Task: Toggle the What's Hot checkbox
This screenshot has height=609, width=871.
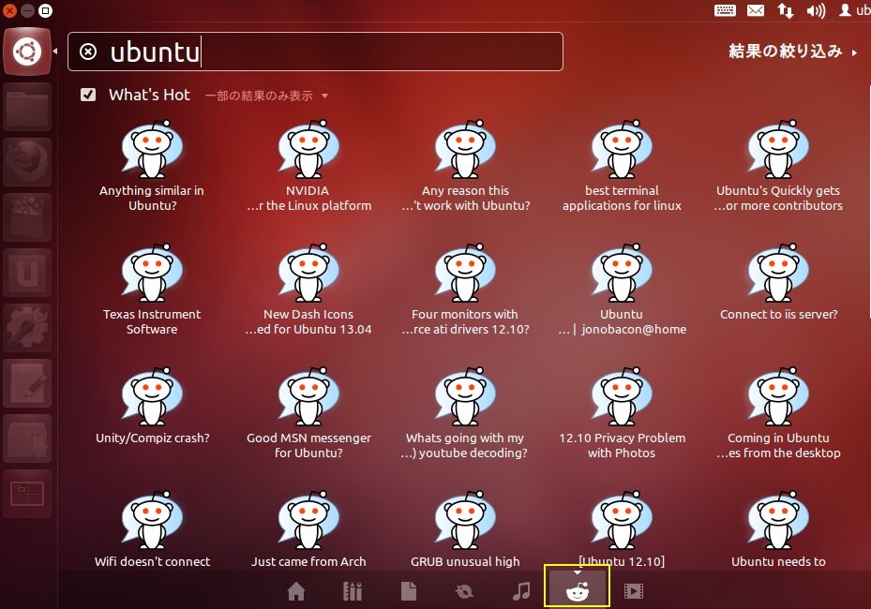Action: pyautogui.click(x=88, y=95)
